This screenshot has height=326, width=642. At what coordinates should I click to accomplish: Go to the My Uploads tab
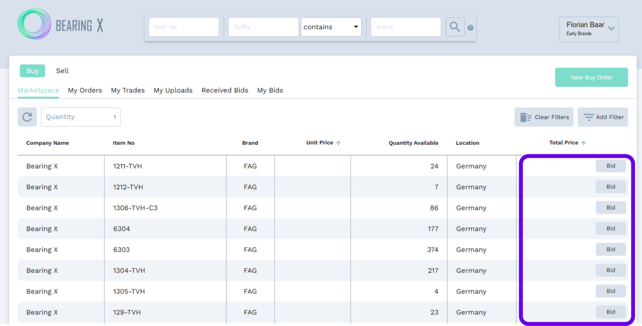click(173, 91)
